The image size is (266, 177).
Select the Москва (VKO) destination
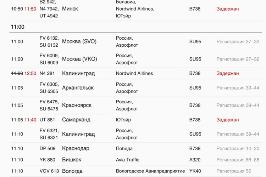pyautogui.click(x=79, y=59)
